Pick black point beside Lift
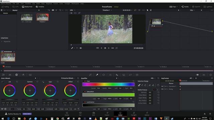The image size is (214, 120). click(x=2, y=82)
